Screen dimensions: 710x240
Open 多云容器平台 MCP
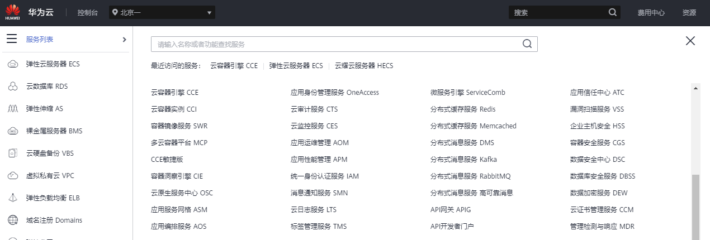pos(179,142)
